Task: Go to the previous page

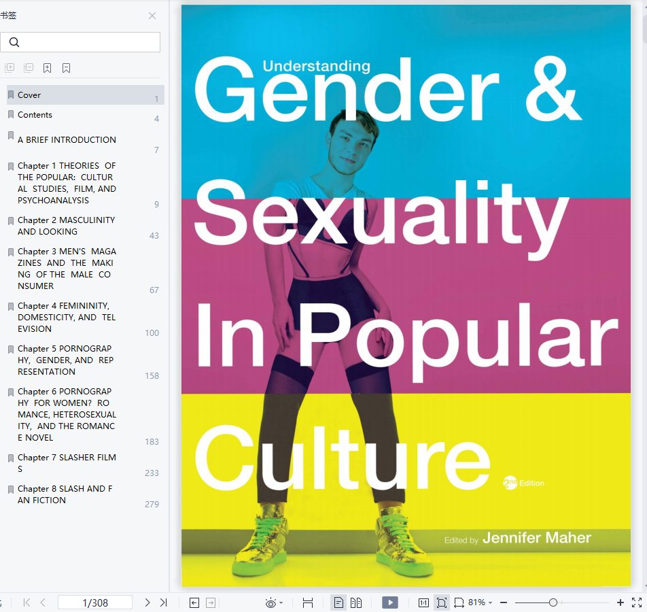Action: 43,602
